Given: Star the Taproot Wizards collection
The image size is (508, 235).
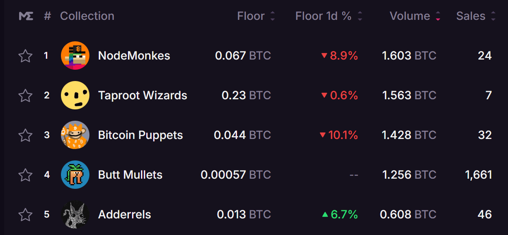Looking at the screenshot, I should [x=26, y=95].
